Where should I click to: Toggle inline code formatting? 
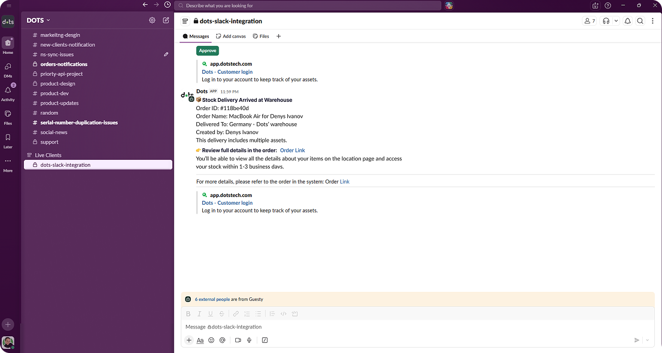point(283,314)
